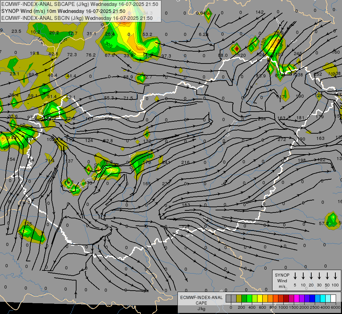Click the map value 139

pos(109,119)
